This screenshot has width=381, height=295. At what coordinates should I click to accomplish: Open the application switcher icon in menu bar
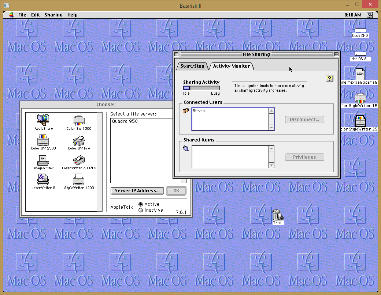370,15
